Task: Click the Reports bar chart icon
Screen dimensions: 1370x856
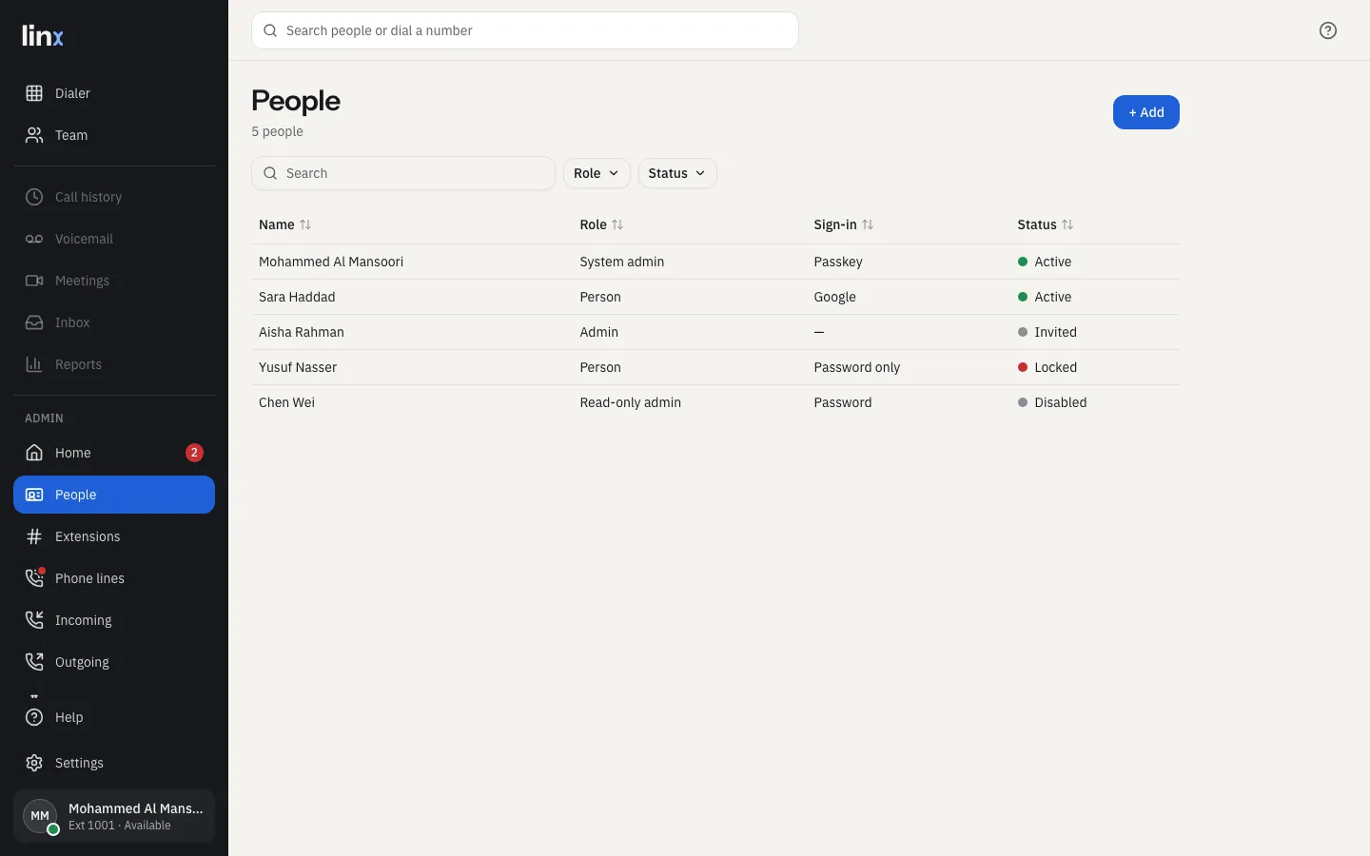Action: 34,364
